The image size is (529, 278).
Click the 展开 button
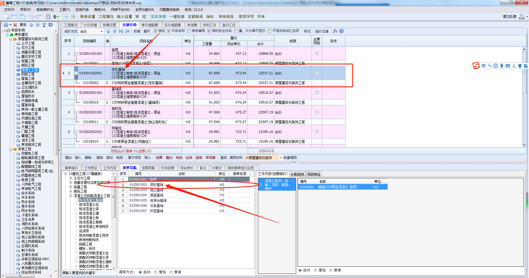147,31
